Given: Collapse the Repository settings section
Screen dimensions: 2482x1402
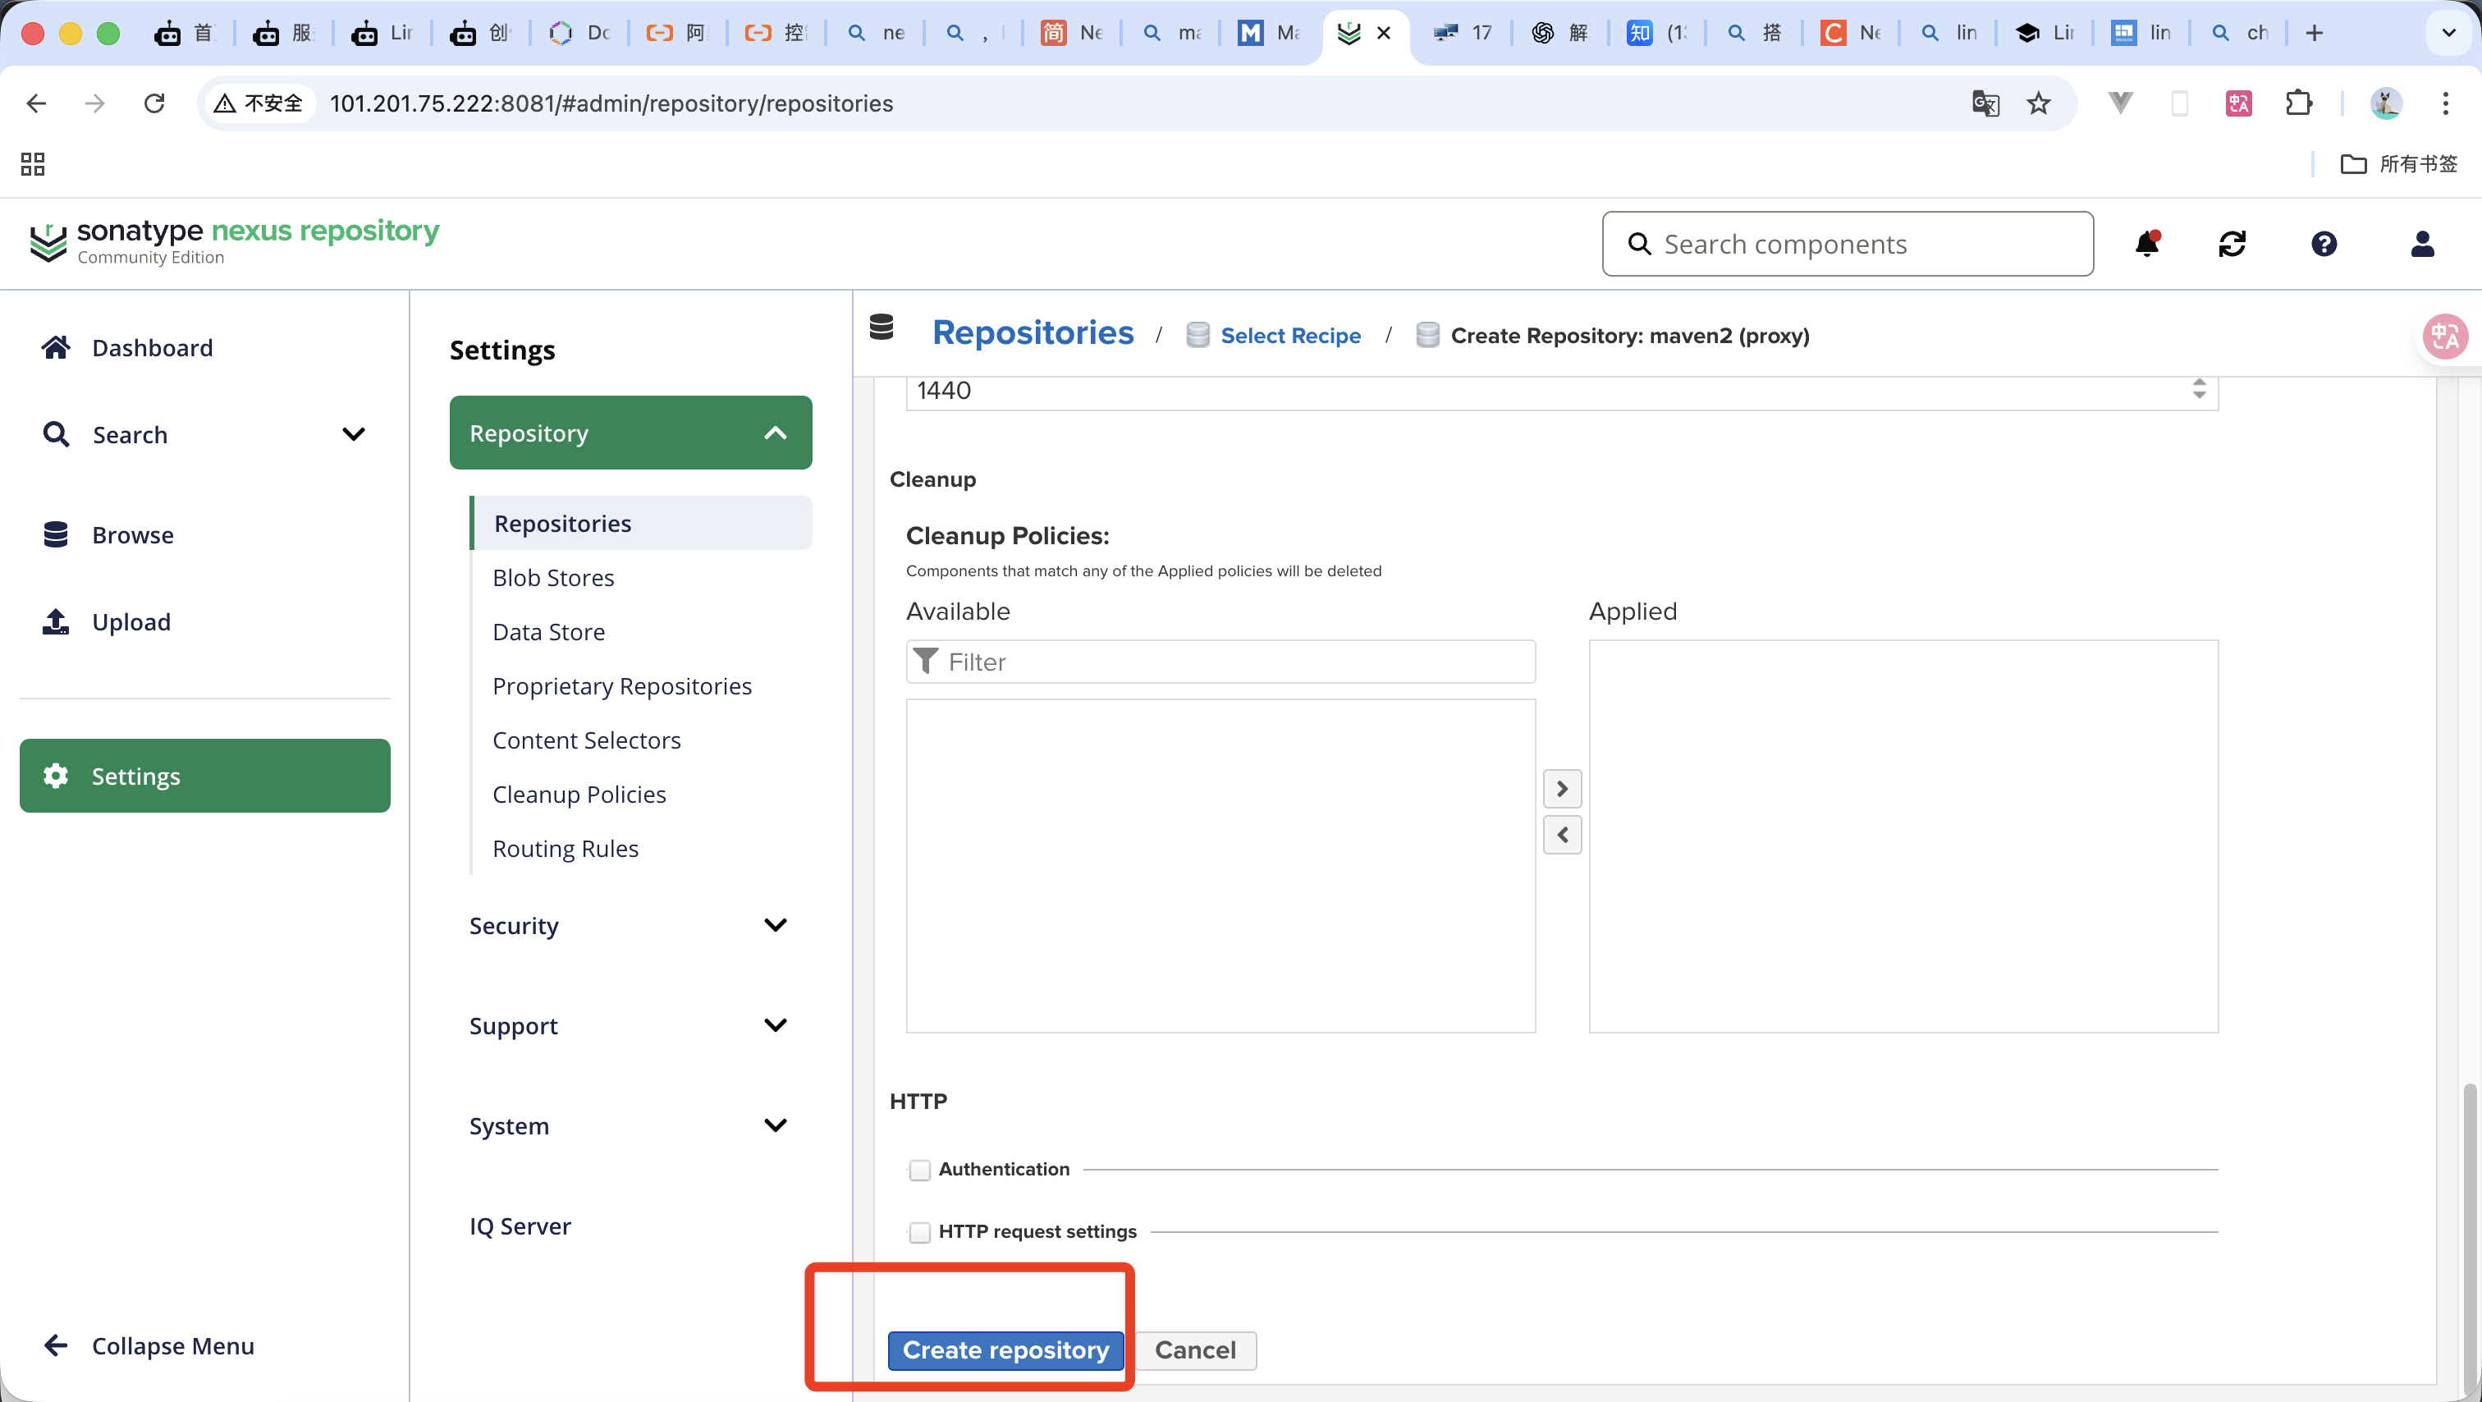Looking at the screenshot, I should click(775, 433).
